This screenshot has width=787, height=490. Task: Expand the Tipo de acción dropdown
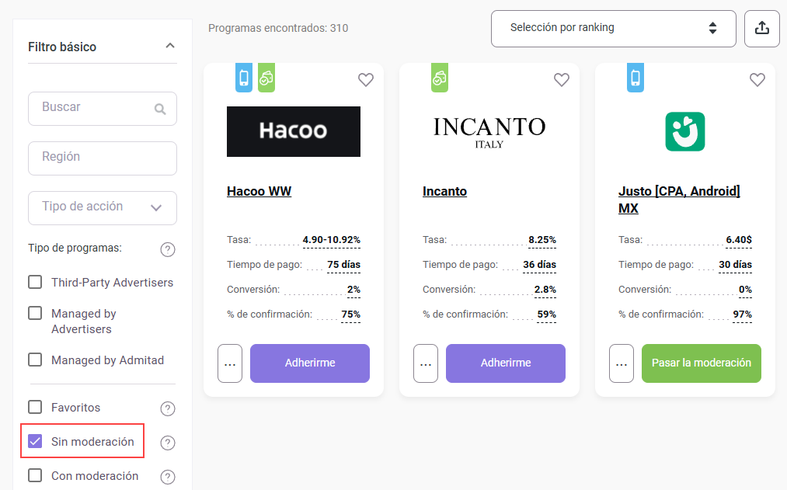click(103, 207)
